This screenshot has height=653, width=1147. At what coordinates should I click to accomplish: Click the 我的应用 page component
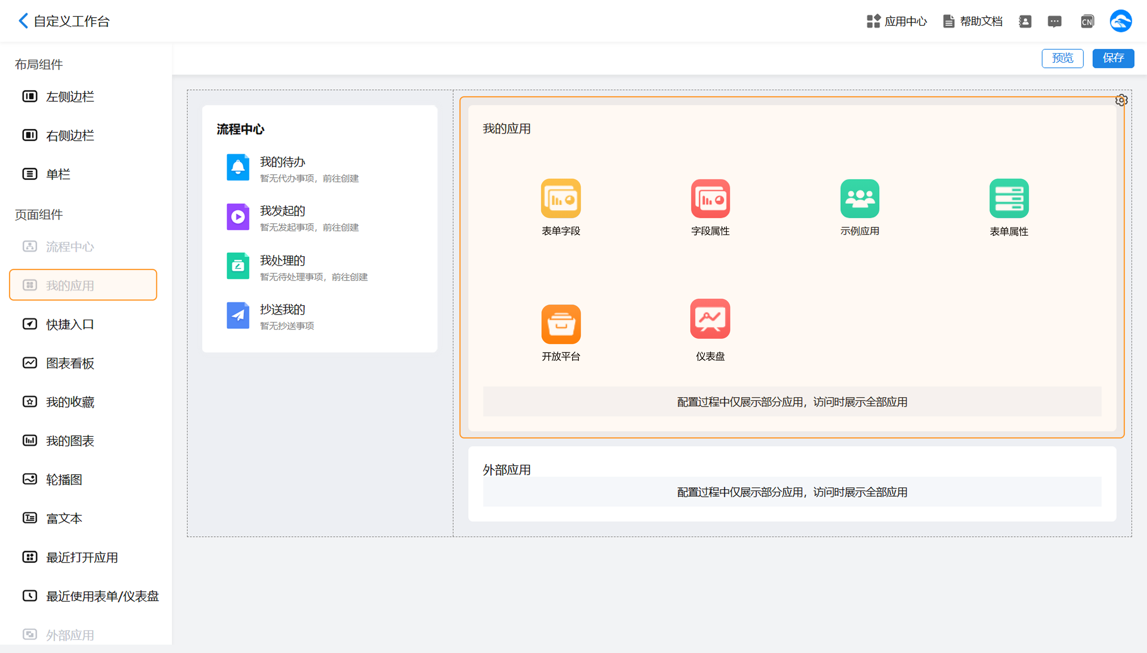click(x=83, y=285)
